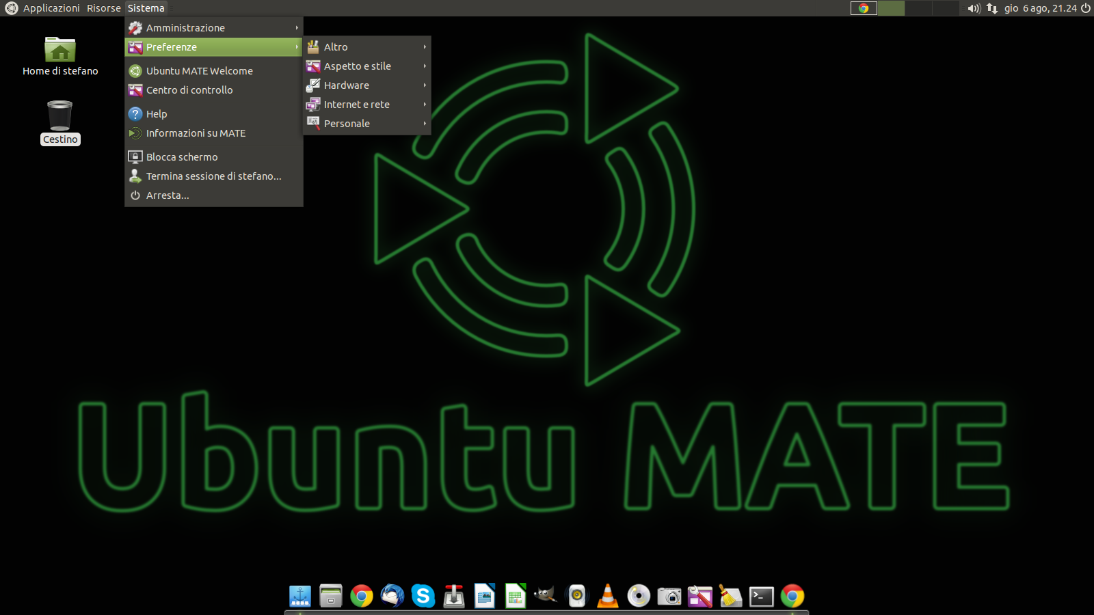Click the network arrows indicator in panel
The width and height of the screenshot is (1094, 615).
tap(992, 8)
